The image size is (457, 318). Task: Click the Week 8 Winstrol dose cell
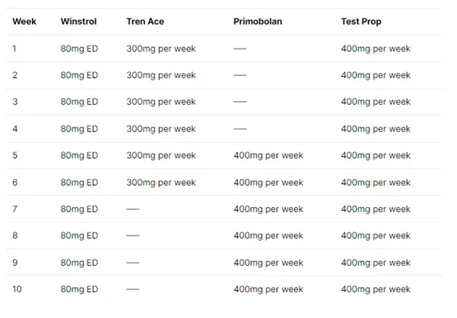pyautogui.click(x=79, y=235)
